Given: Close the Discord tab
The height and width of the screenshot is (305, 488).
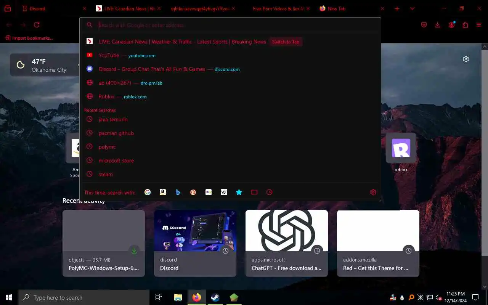Looking at the screenshot, I should pyautogui.click(x=84, y=8).
